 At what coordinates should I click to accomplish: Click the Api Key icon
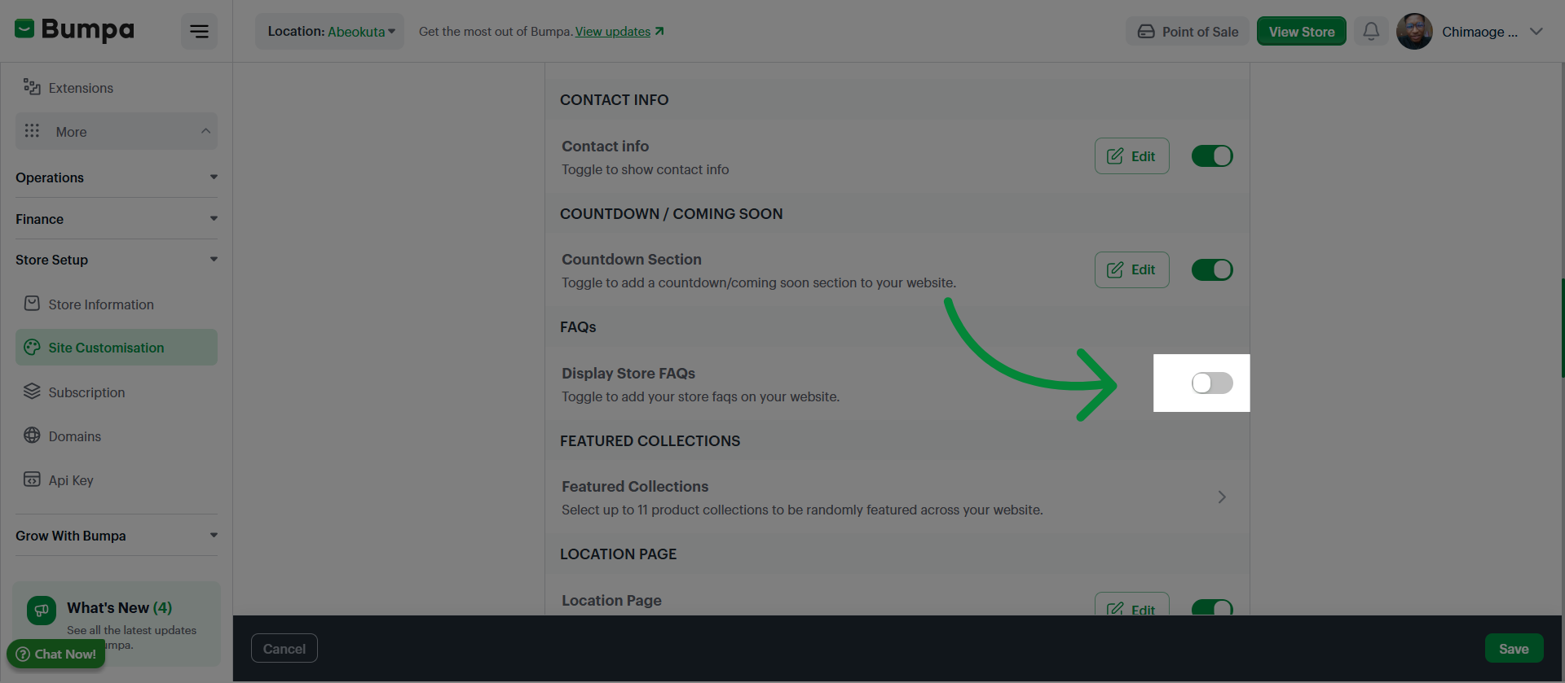[x=32, y=479]
